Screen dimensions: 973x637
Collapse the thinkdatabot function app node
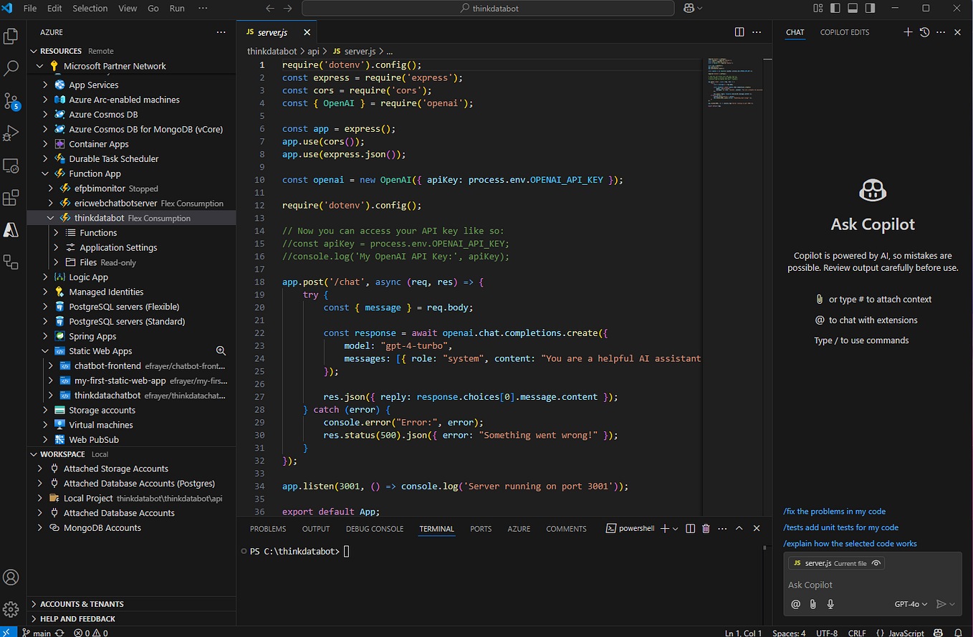(x=50, y=218)
